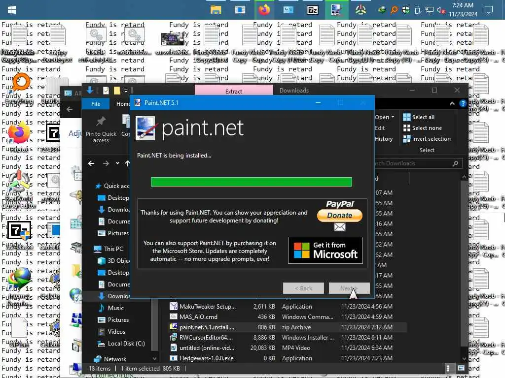Select Desktop under Quick access
Screen dimensions: 505x378
point(113,198)
